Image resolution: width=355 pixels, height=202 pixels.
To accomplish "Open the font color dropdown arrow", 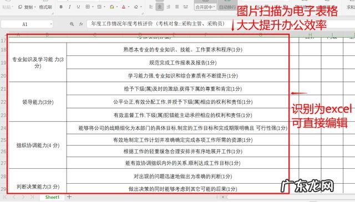I will [129, 7].
